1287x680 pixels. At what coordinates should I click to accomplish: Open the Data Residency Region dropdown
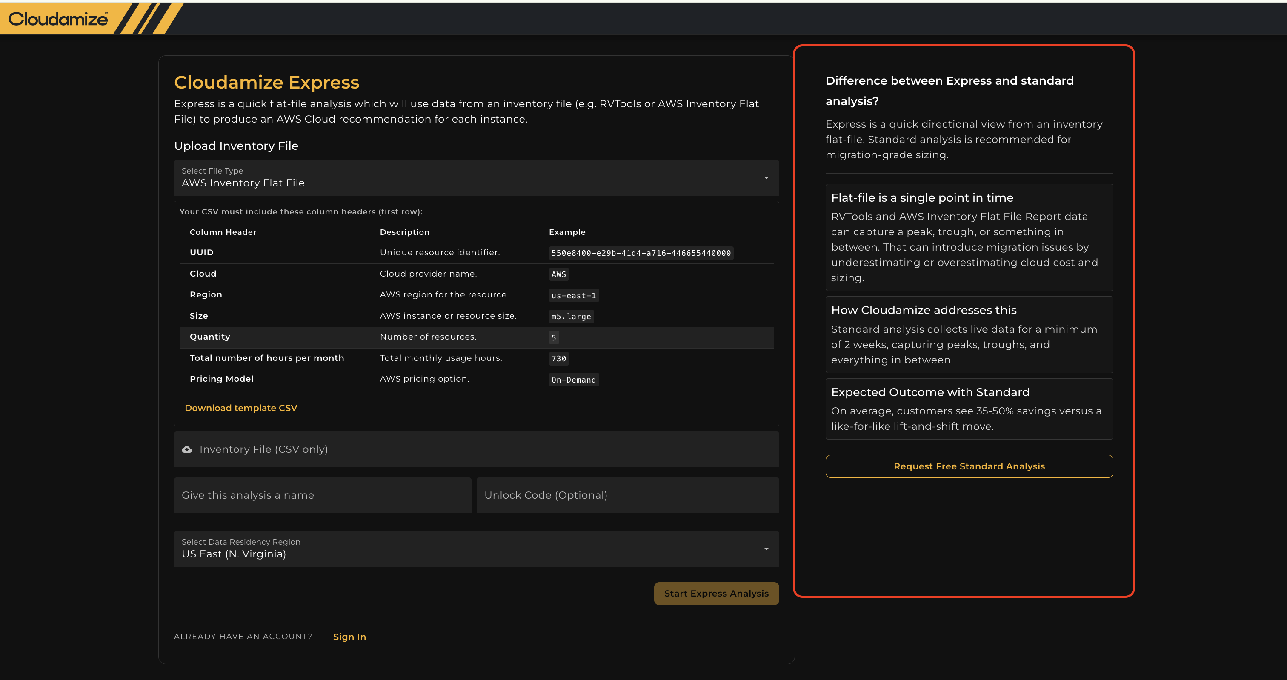476,549
